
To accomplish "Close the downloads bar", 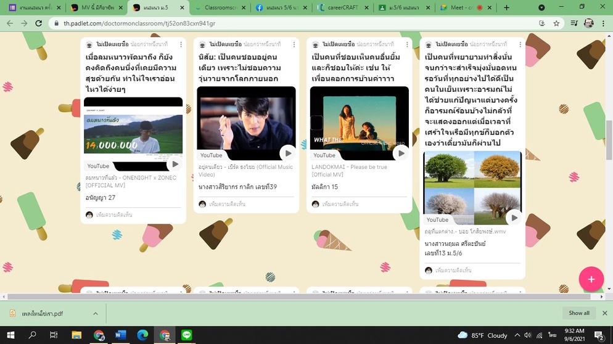I will (x=605, y=313).
